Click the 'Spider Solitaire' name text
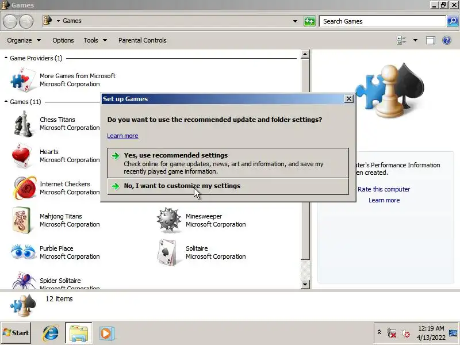 pos(60,281)
